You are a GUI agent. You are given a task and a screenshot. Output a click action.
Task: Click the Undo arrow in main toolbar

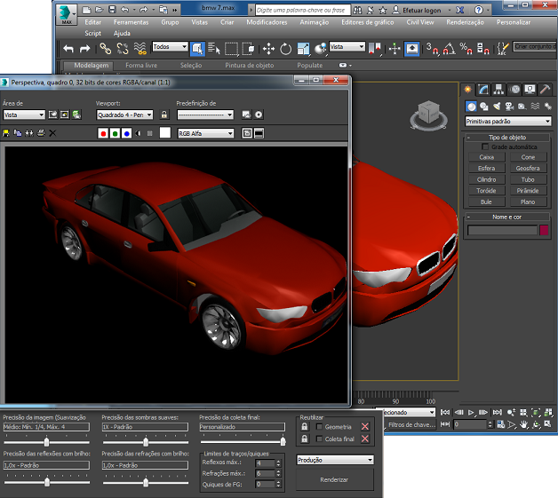pos(68,48)
